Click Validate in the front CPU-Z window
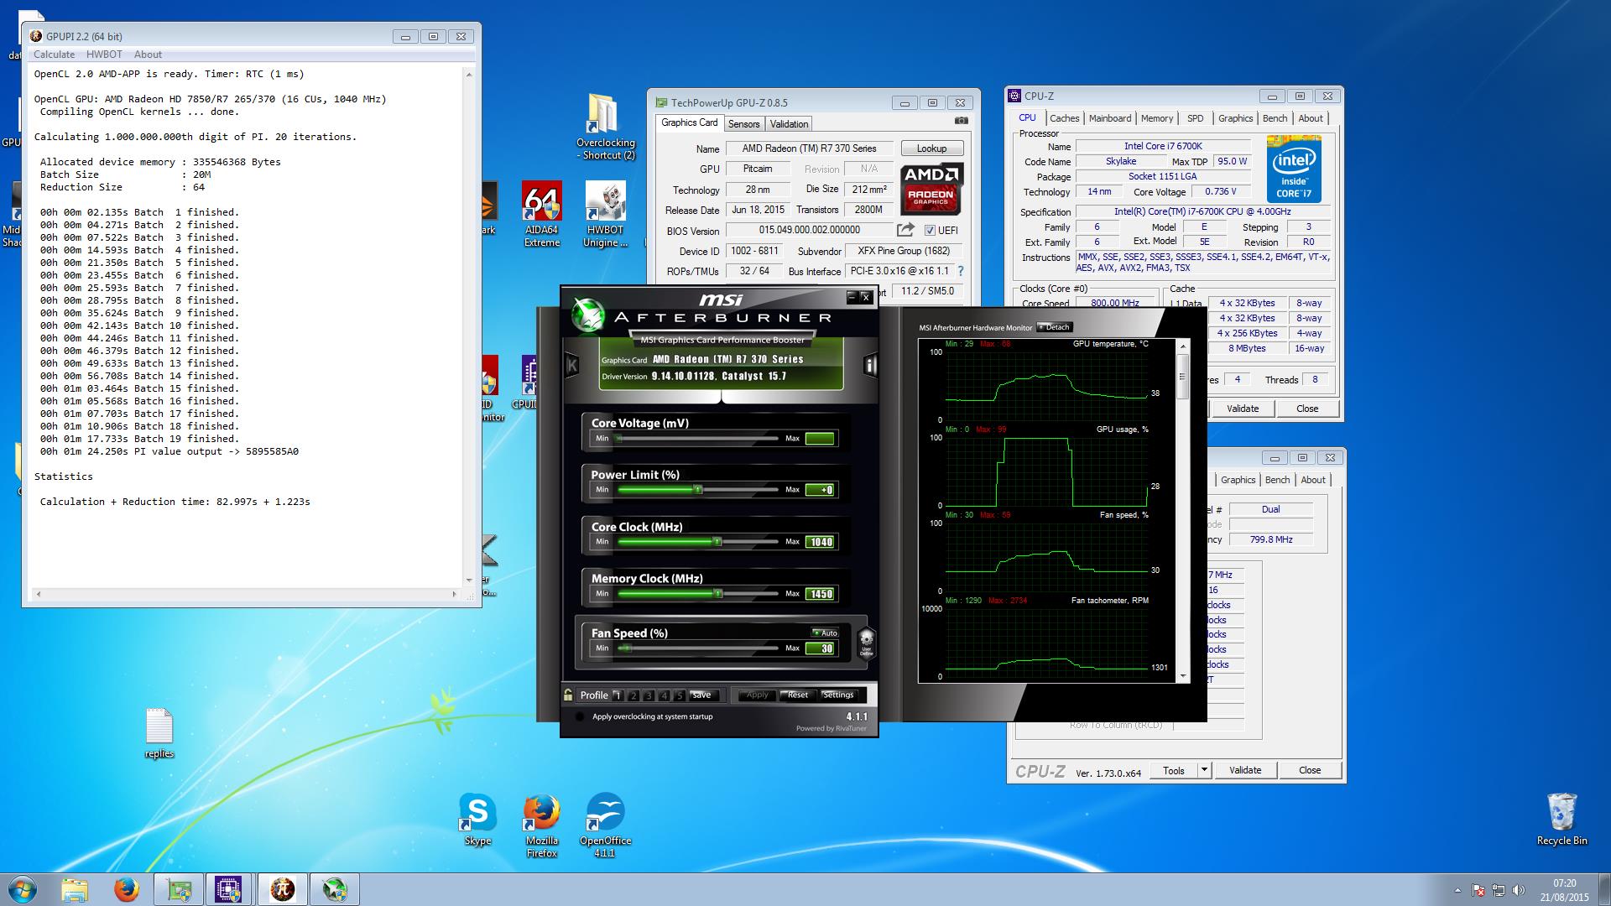 pyautogui.click(x=1243, y=409)
